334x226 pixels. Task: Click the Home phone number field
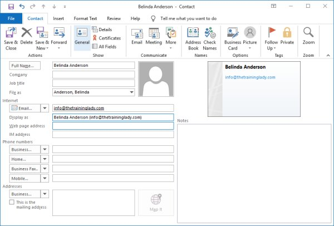pos(113,159)
